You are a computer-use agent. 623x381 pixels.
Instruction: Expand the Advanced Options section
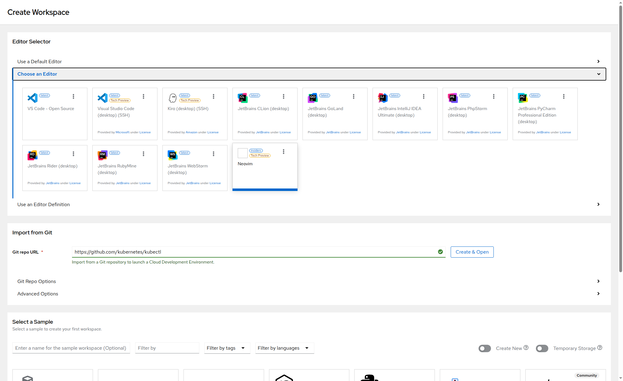[38, 294]
